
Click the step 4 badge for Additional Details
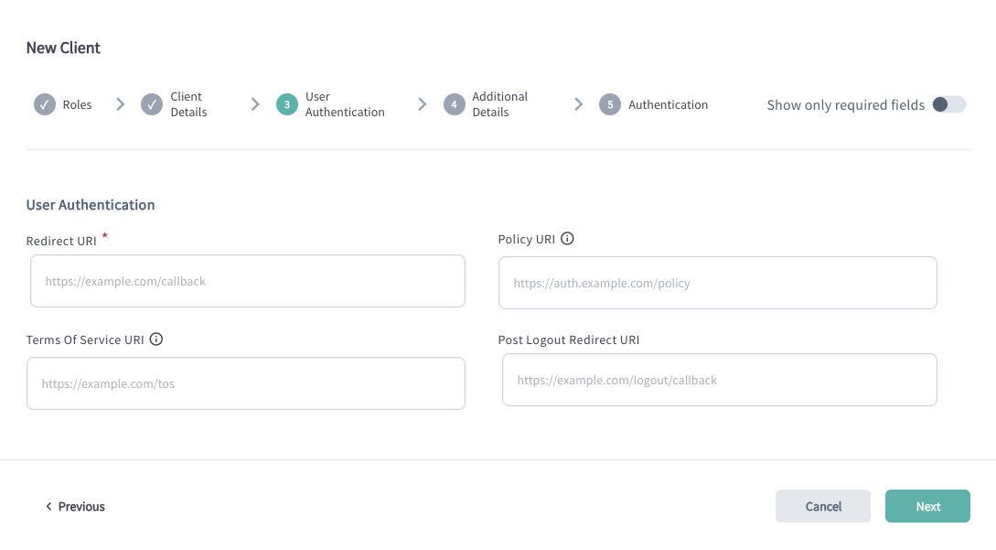click(x=455, y=104)
